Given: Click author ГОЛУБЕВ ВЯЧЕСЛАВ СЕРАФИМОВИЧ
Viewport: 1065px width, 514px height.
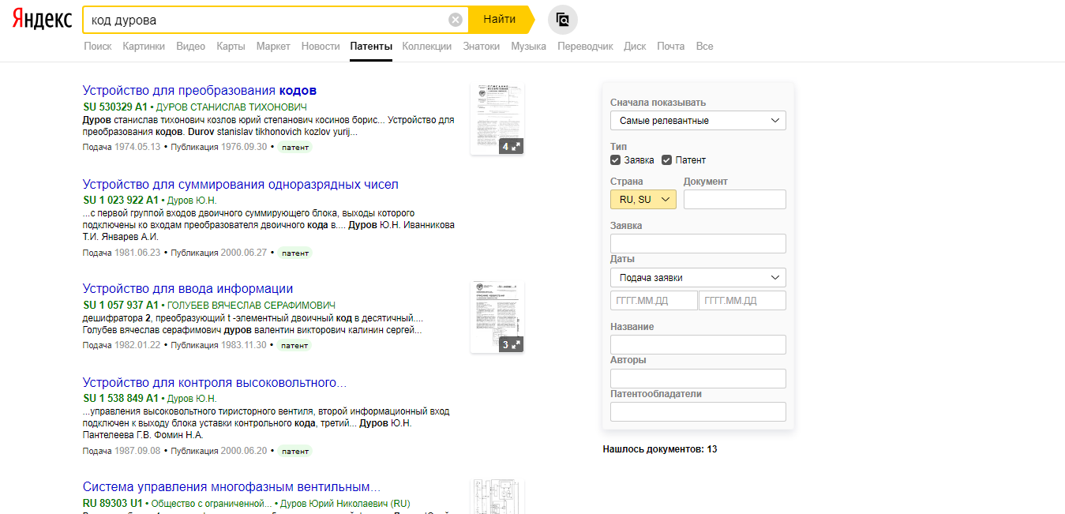Looking at the screenshot, I should coord(251,305).
